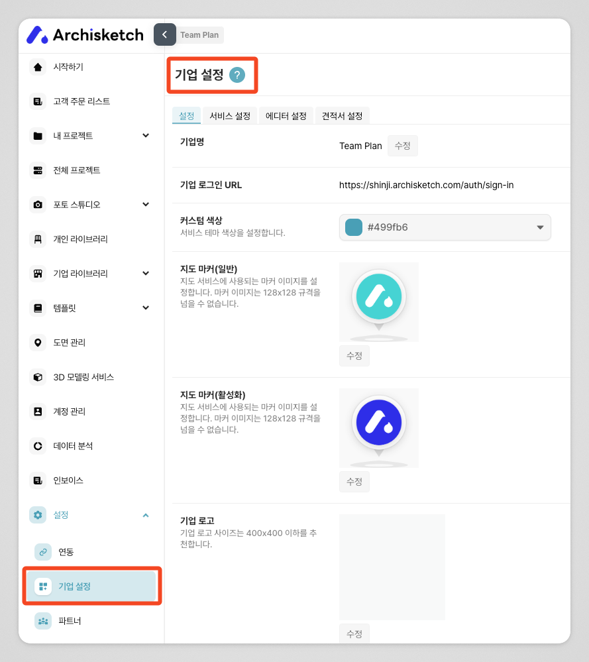
Task: Click the teal 지도 마커(일반) marker image
Action: [379, 302]
